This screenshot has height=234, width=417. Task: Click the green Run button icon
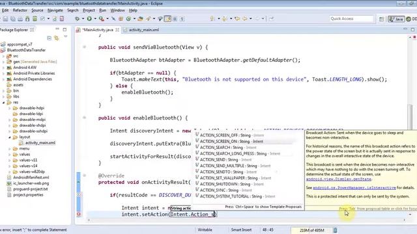tap(89, 19)
